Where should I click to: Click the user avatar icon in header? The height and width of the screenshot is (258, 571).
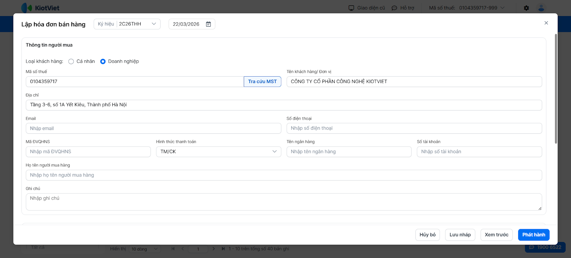click(x=541, y=8)
